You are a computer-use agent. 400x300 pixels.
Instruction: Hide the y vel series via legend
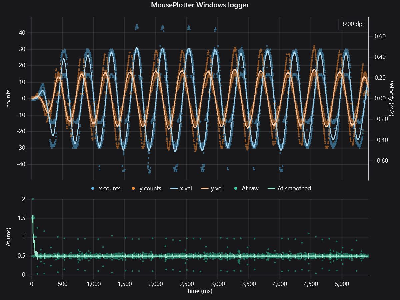(212, 188)
